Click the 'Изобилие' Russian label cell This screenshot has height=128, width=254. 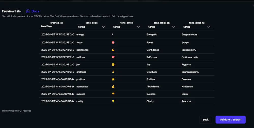(187, 87)
